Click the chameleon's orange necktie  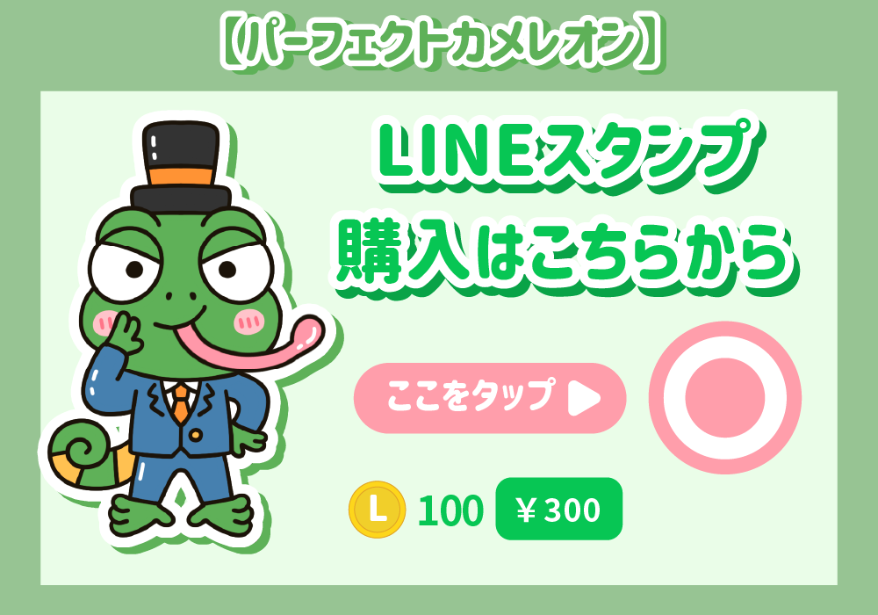pos(180,403)
